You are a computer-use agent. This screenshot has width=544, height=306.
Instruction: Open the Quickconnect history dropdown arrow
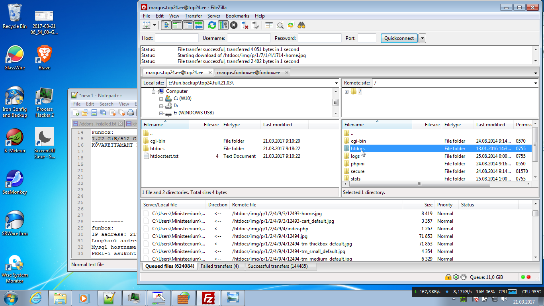click(422, 38)
